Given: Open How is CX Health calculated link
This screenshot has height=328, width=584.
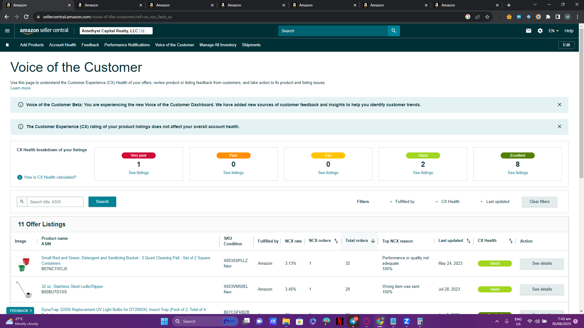Looking at the screenshot, I should click(50, 177).
